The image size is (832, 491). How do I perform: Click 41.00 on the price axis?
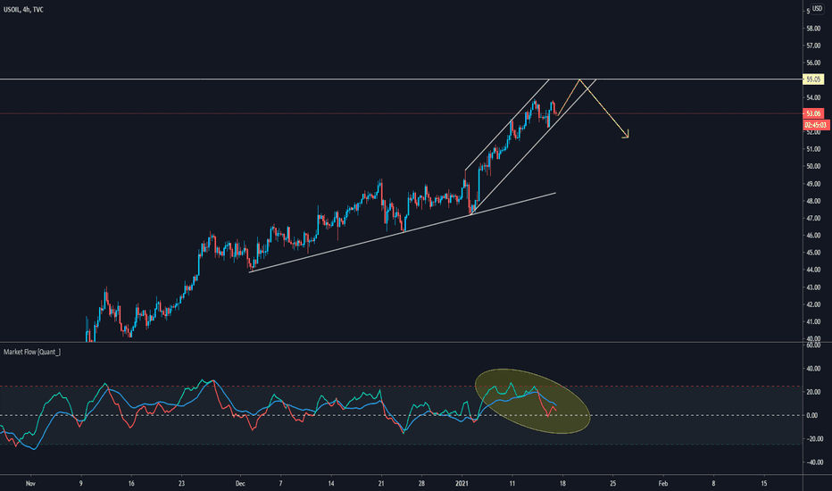click(813, 321)
